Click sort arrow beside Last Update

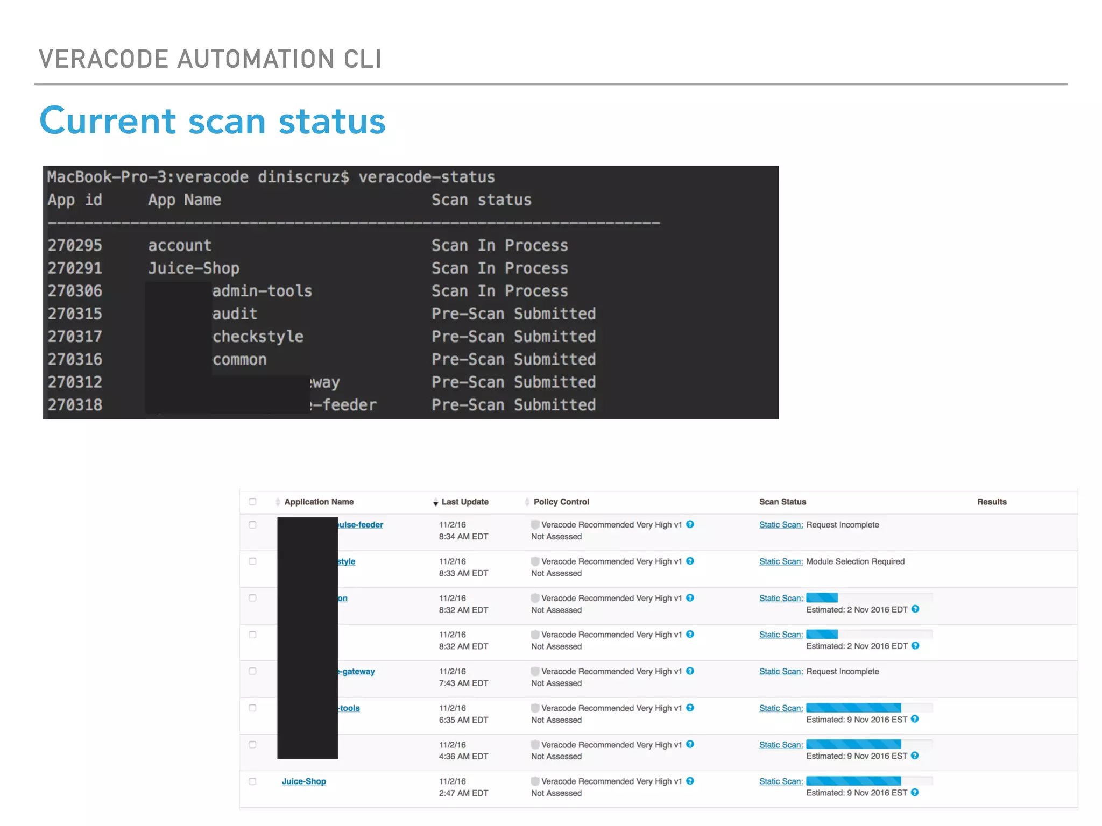(x=435, y=503)
